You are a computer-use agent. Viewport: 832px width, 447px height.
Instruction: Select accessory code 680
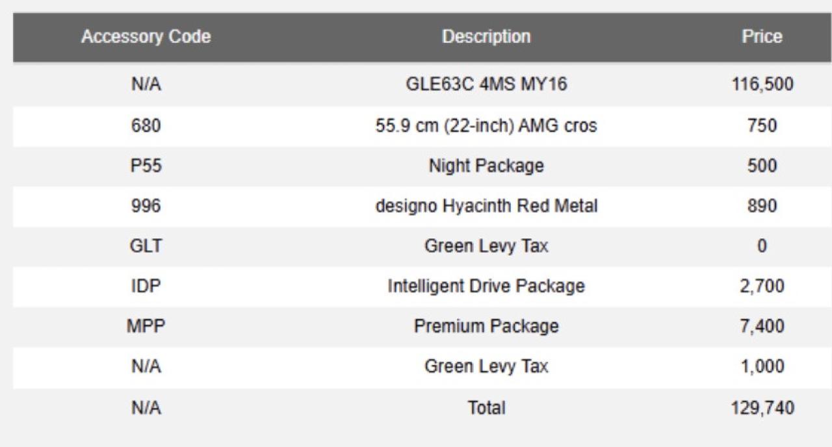pyautogui.click(x=146, y=125)
